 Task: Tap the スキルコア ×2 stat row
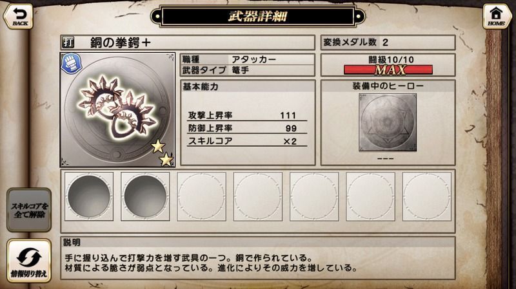pos(247,141)
